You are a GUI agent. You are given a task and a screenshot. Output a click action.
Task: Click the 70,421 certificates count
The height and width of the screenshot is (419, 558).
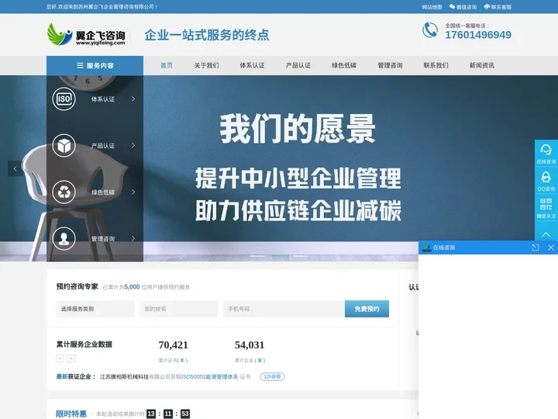tap(173, 345)
